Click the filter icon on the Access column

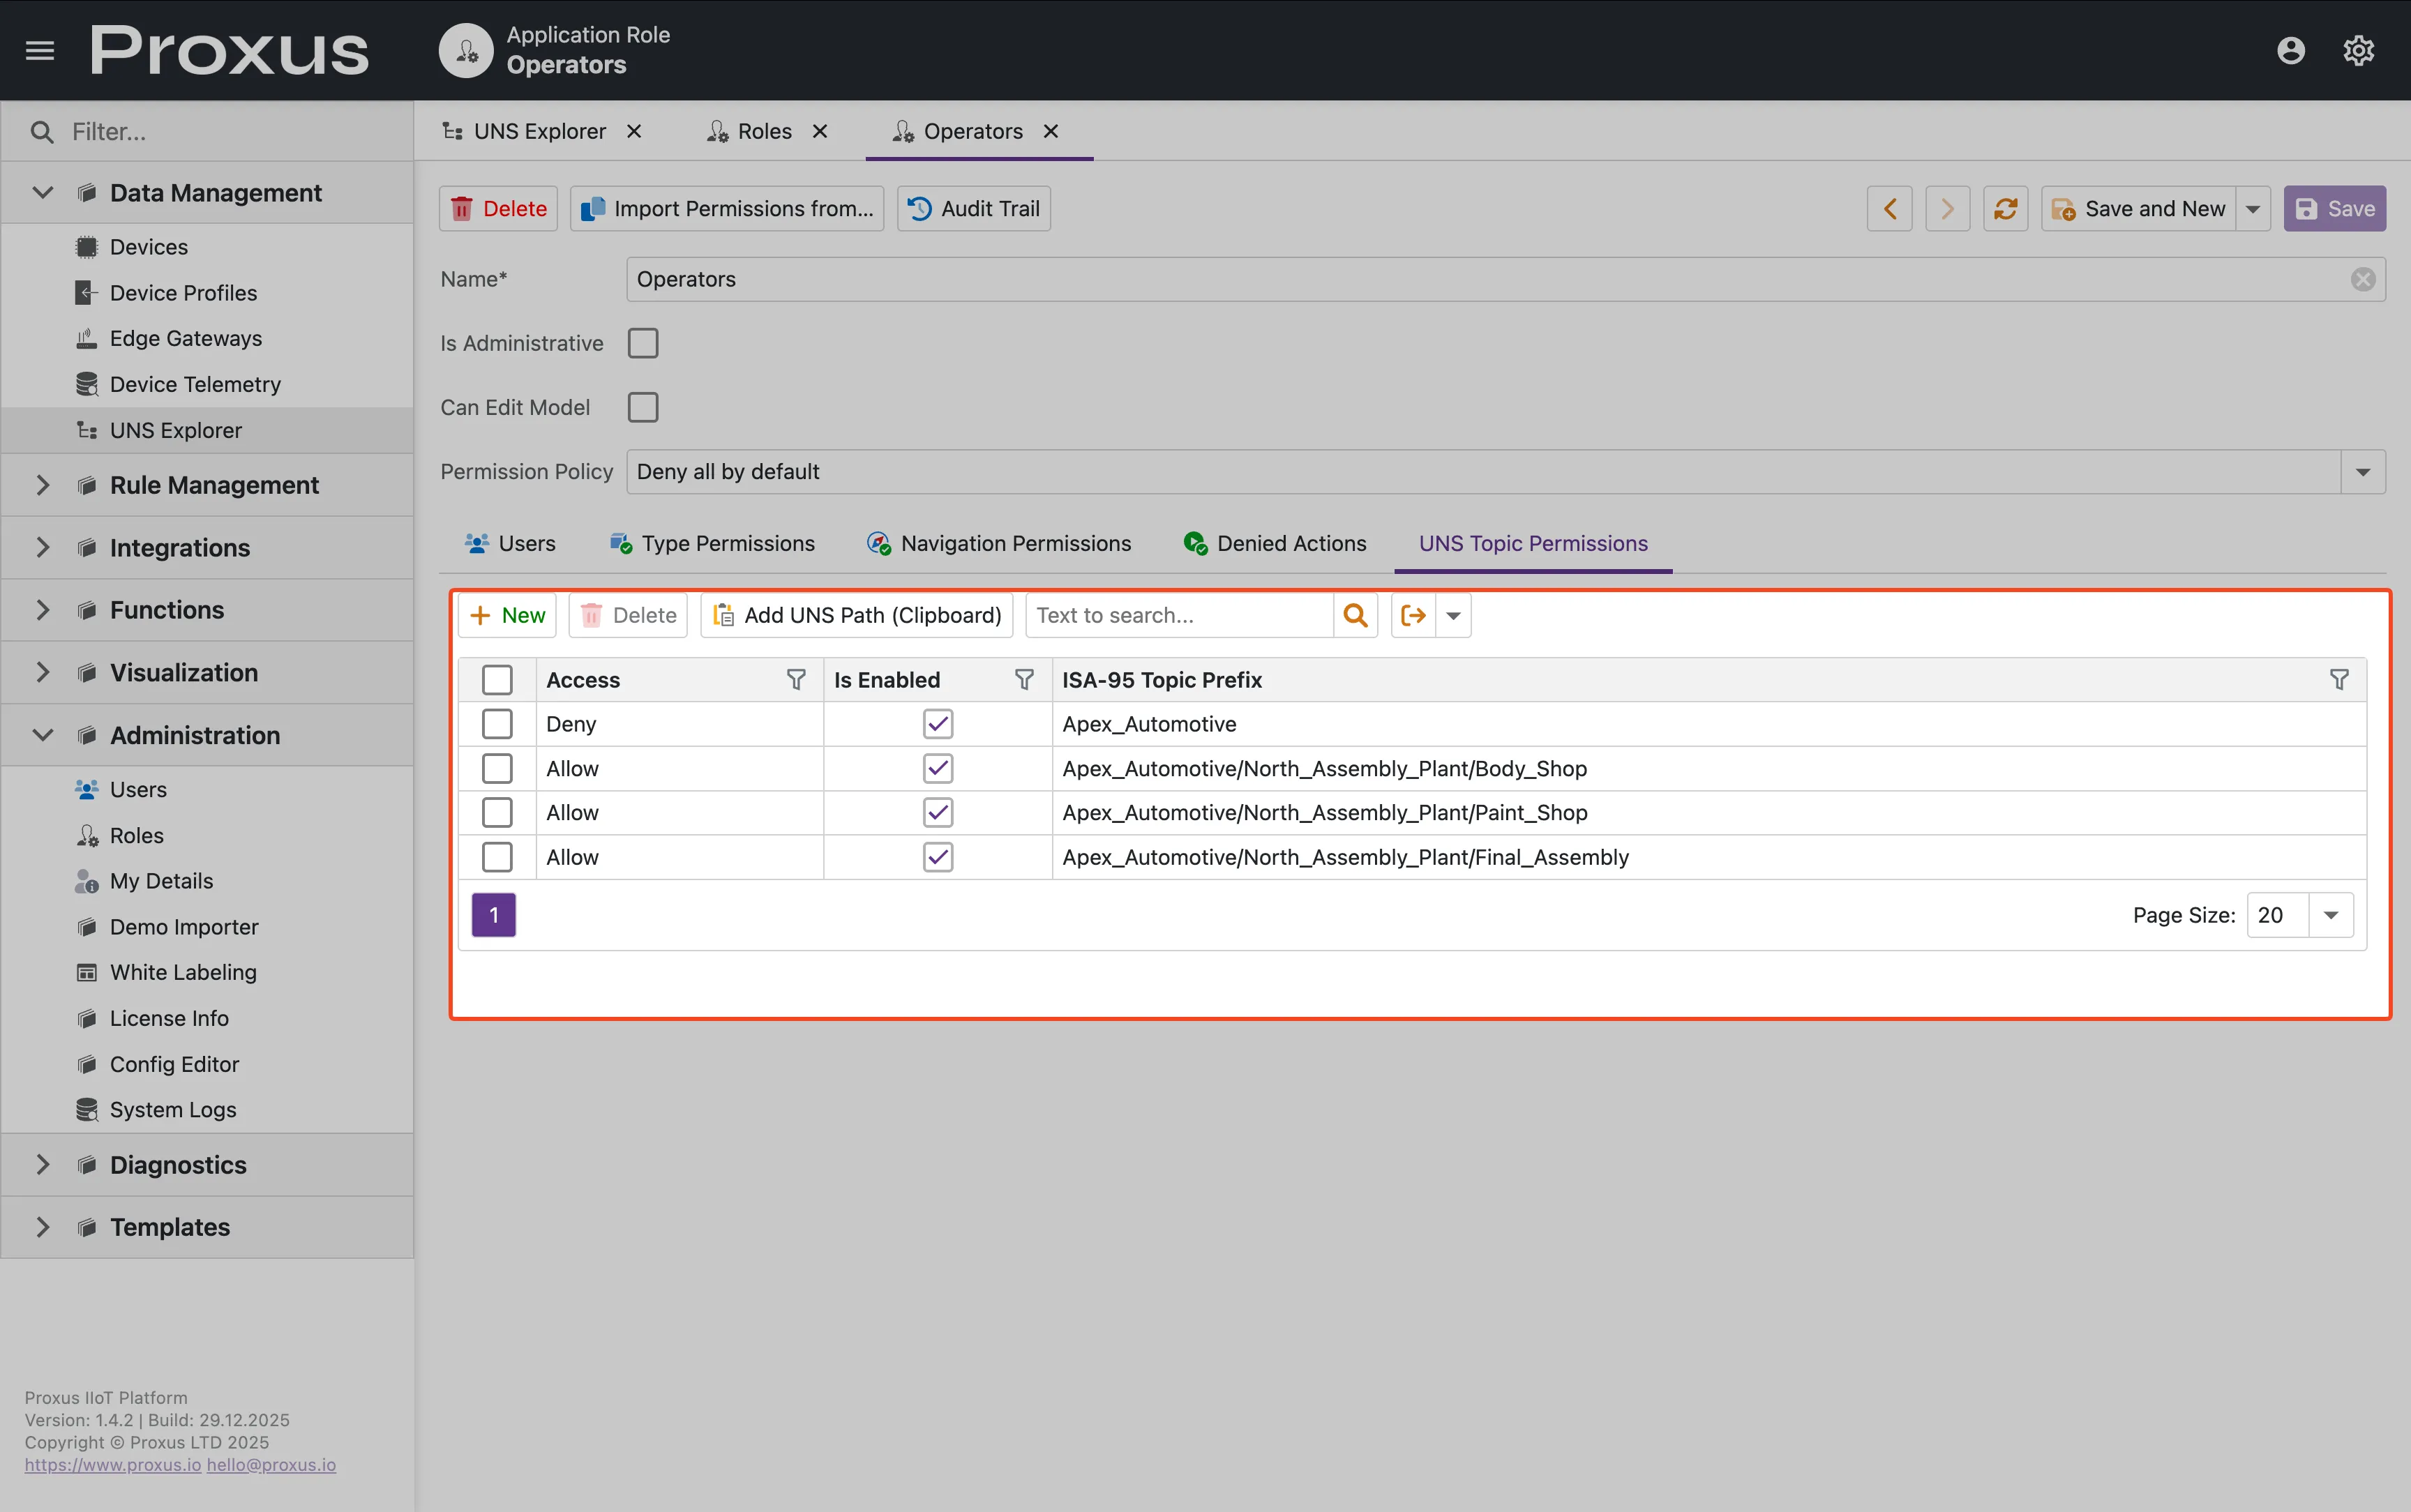tap(795, 679)
